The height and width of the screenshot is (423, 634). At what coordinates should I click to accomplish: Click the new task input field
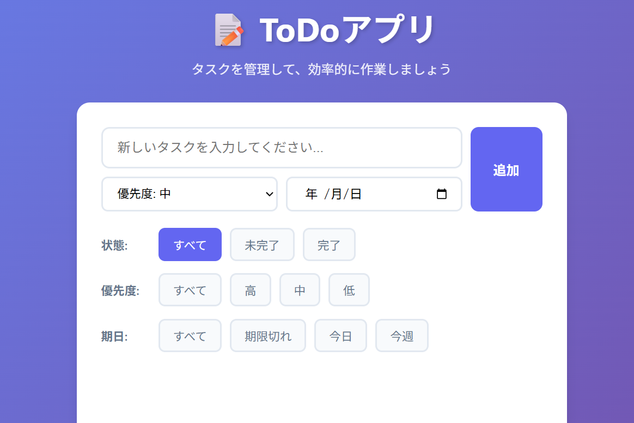pos(281,147)
